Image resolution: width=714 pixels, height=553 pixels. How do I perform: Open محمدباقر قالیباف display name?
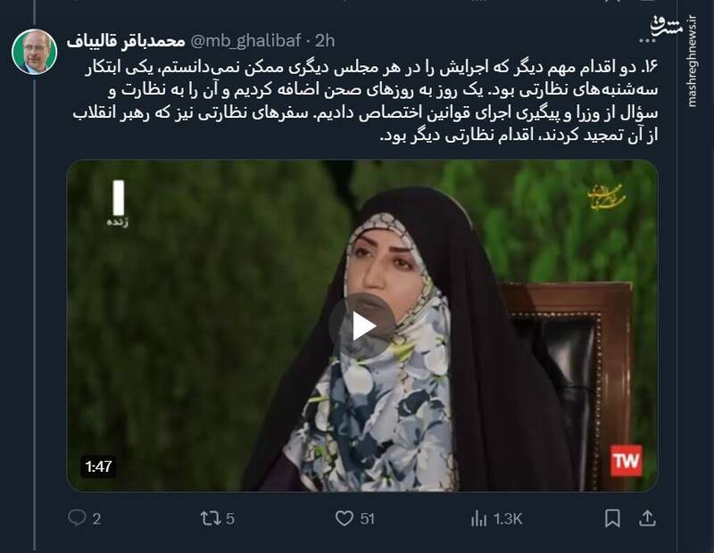coord(126,41)
